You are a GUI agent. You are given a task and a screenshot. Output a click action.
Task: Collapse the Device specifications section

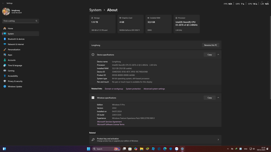218,55
